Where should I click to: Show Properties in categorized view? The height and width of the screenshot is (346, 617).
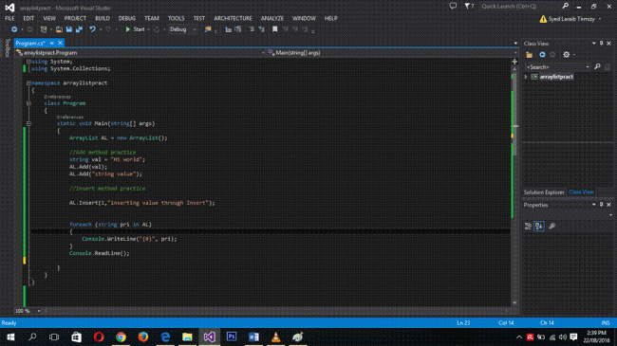coord(528,226)
